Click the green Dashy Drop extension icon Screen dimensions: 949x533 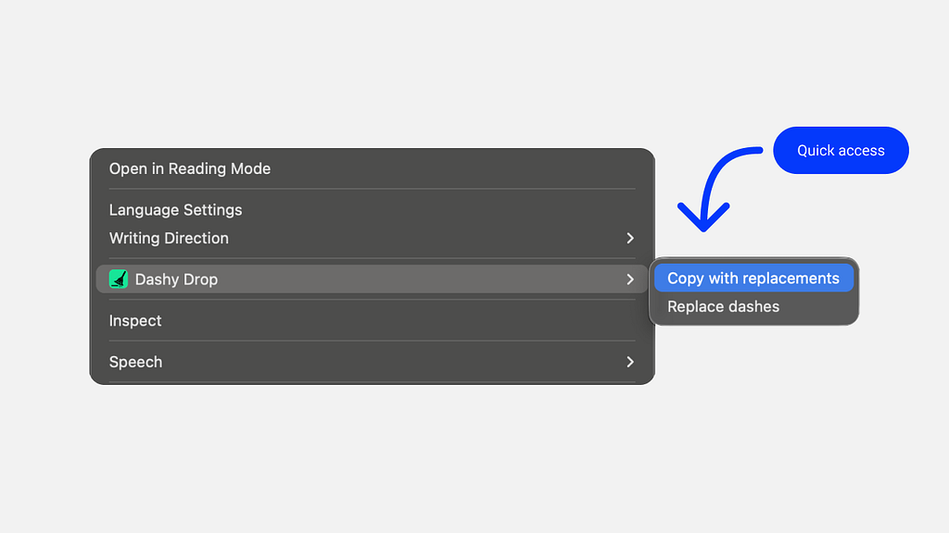(118, 279)
